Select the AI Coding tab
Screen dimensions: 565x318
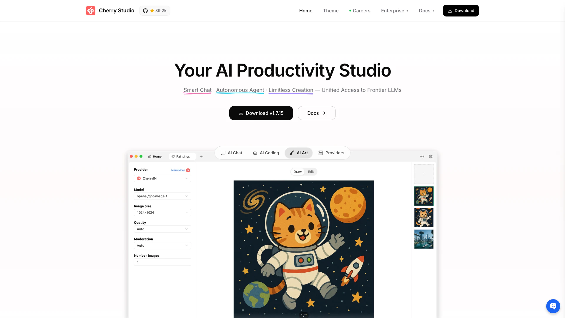click(x=266, y=153)
